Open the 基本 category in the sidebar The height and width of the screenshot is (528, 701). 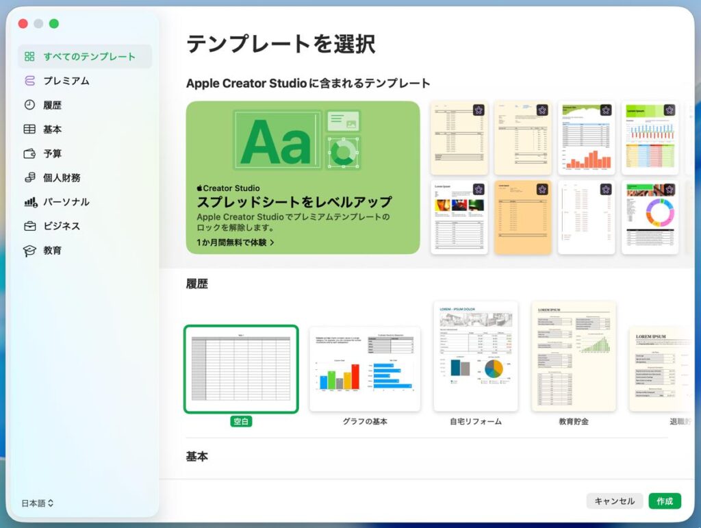pos(85,129)
